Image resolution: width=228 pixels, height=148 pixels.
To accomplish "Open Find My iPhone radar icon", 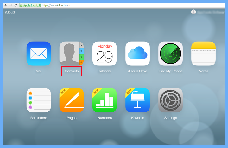I will pos(170,54).
